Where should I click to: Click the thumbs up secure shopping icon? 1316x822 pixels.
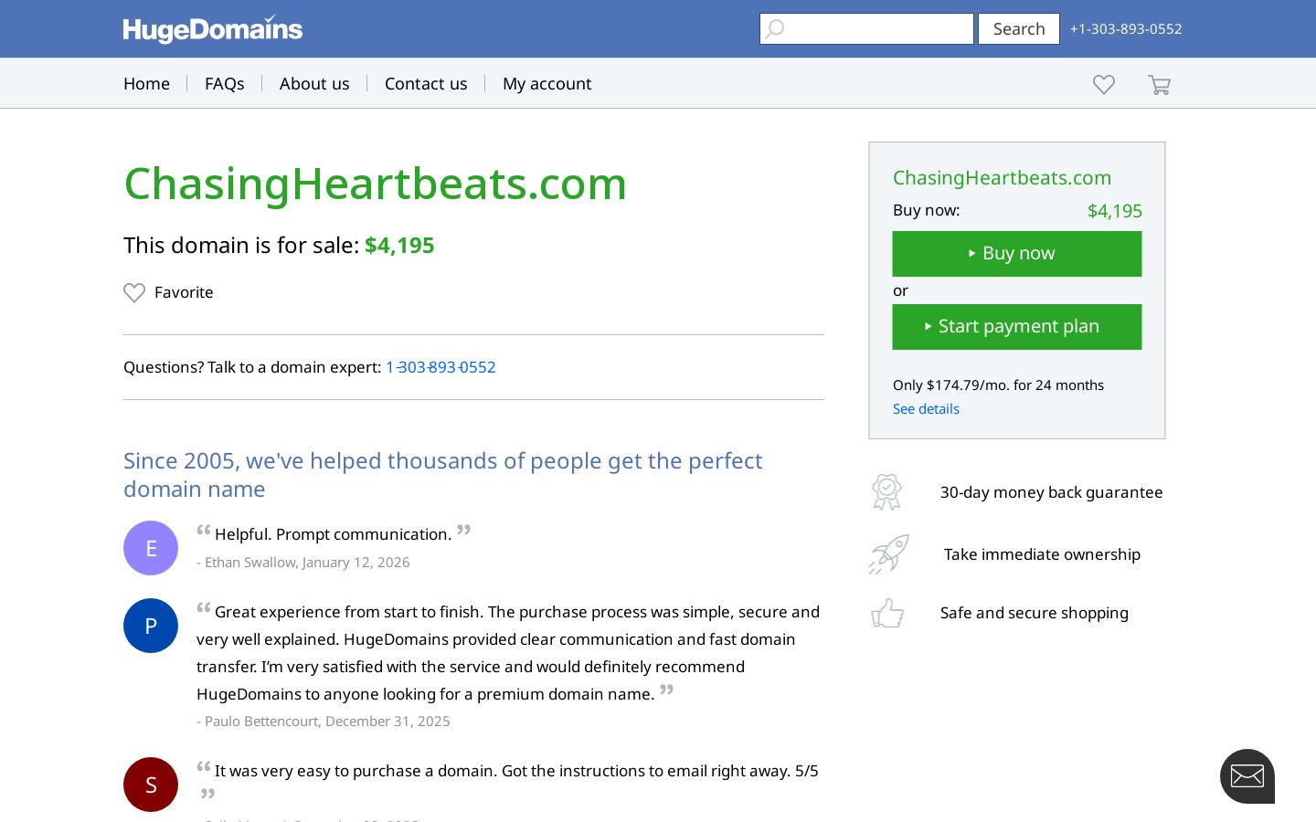[887, 613]
